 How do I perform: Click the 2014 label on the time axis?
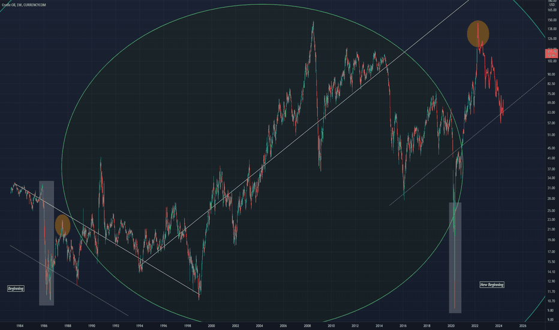(379, 326)
